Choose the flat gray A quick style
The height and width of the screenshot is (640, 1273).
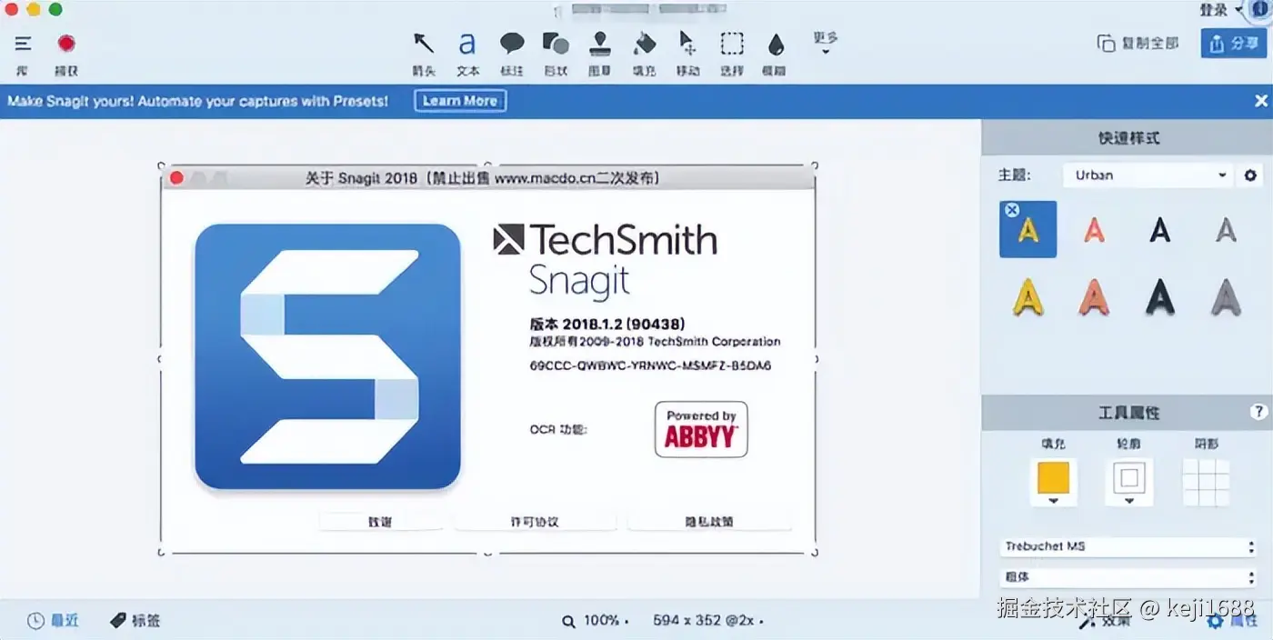(1227, 230)
